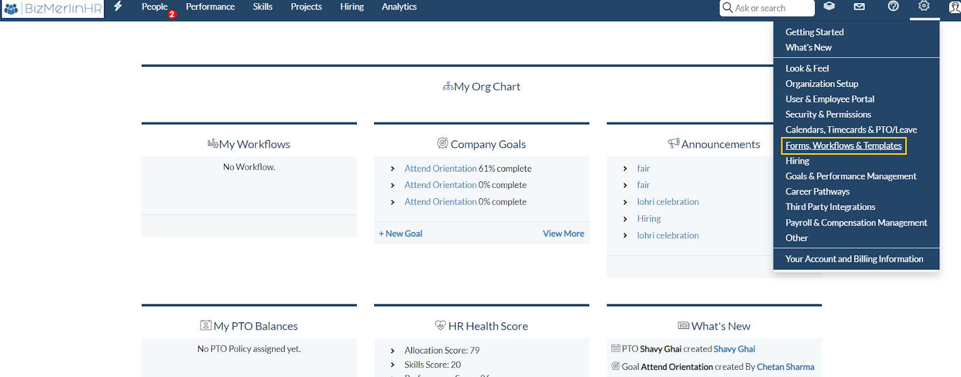This screenshot has height=377, width=961.
Task: Expand the Allocation Score chevron
Action: [392, 351]
